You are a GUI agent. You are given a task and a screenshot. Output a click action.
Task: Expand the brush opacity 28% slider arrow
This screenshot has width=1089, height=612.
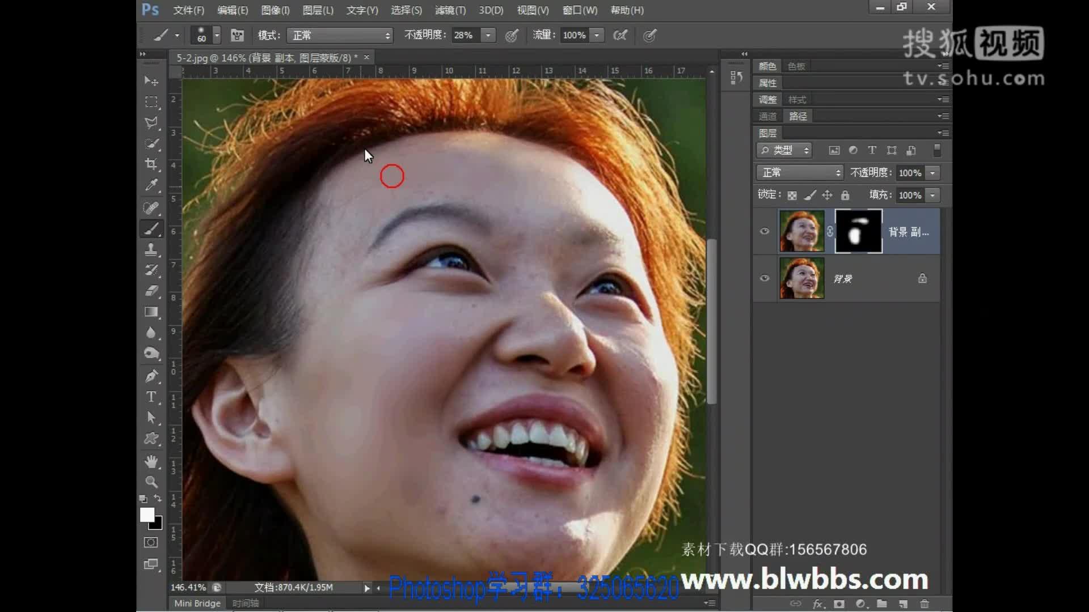(488, 35)
